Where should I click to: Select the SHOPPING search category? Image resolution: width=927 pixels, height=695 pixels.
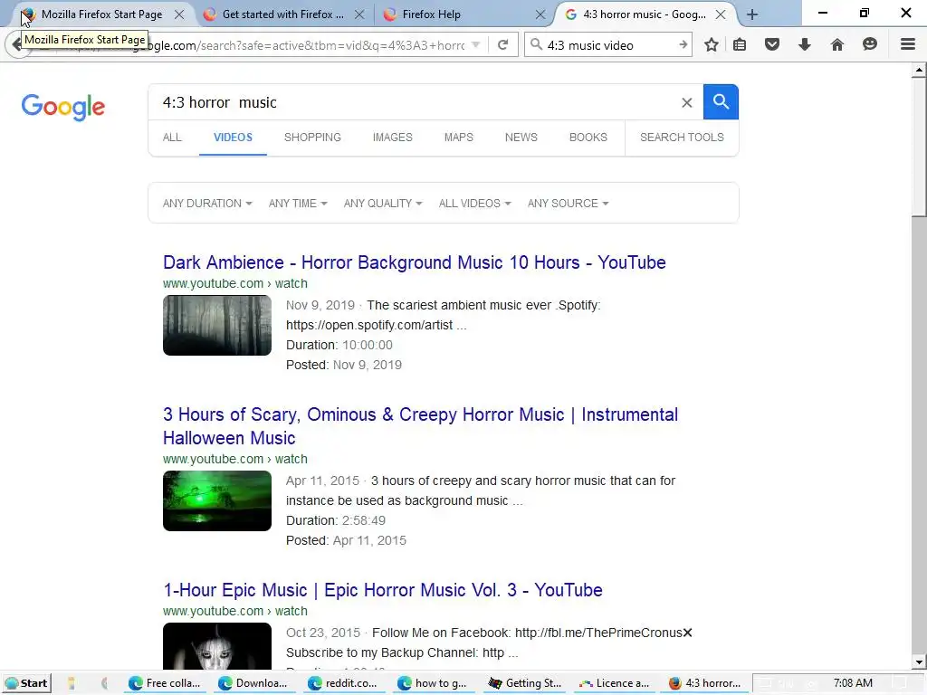[x=312, y=138]
